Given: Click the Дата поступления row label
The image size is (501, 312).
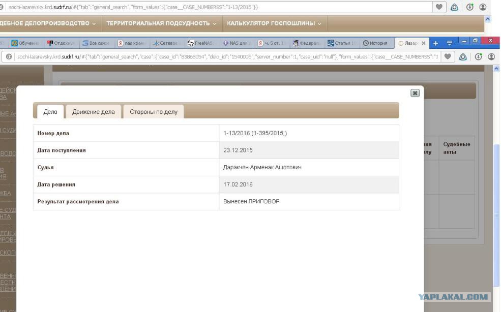Looking at the screenshot, I should 62,150.
